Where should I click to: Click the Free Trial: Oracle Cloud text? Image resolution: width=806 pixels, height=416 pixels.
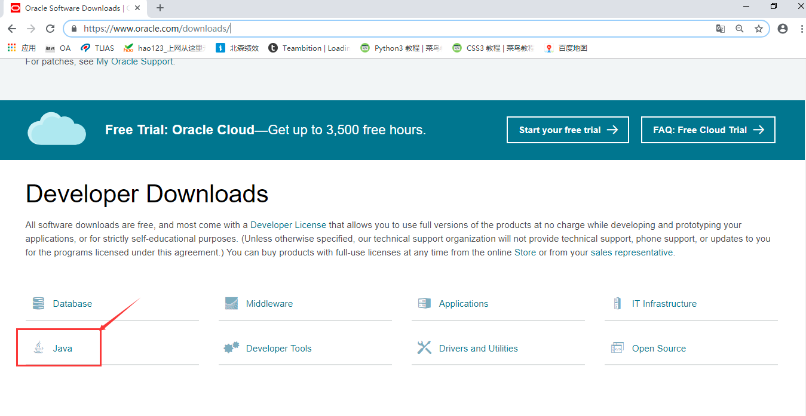180,130
